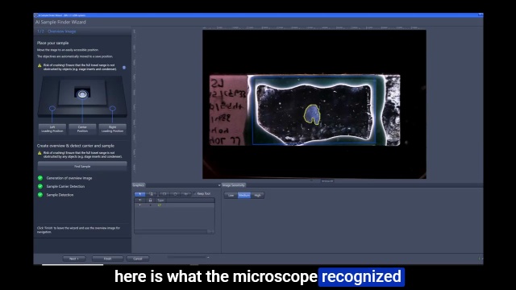Click Generation of overview image checkmark
The width and height of the screenshot is (516, 290).
40,178
